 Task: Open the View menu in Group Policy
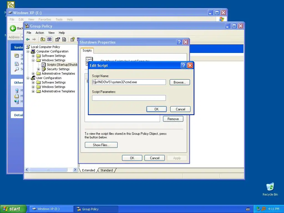pos(51,33)
